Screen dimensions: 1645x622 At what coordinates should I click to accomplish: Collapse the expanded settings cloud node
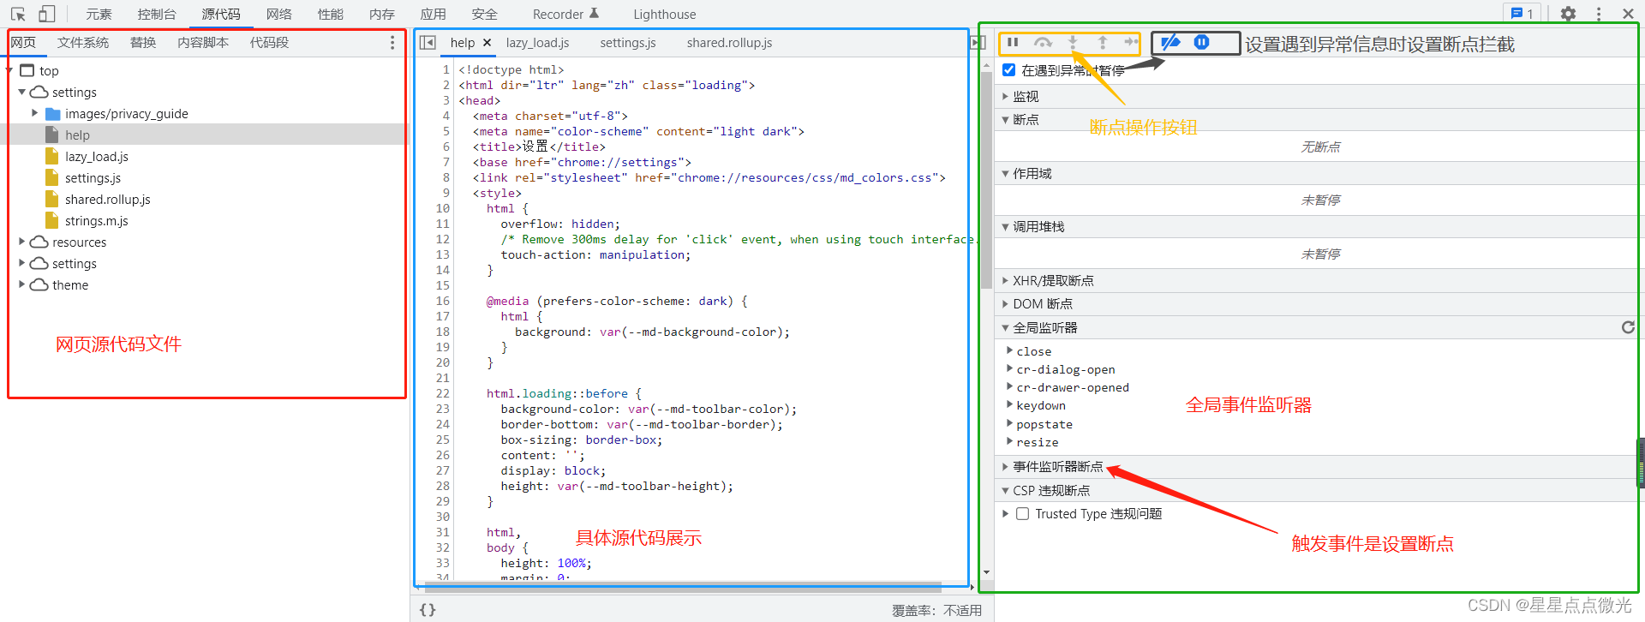(x=21, y=93)
